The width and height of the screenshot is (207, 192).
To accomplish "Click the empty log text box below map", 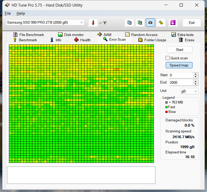I will 81,175.
